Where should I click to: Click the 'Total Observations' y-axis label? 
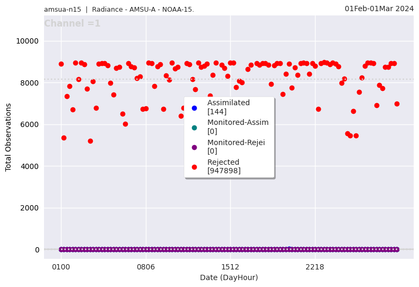(8, 137)
